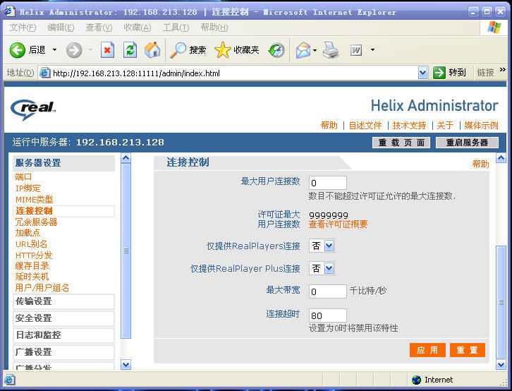Expand 广播设置 section
The height and width of the screenshot is (391, 512).
point(63,352)
